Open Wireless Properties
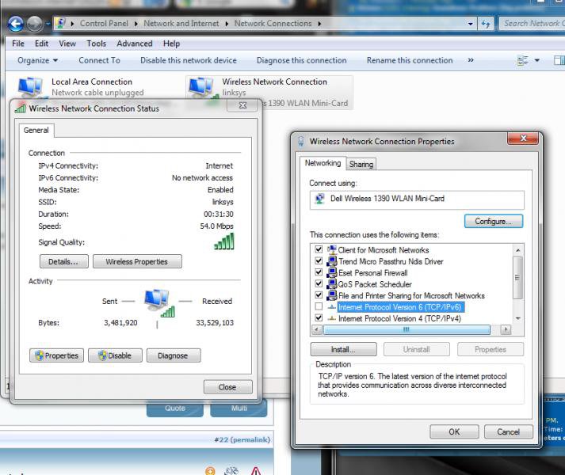This screenshot has height=475, width=565. point(137,261)
